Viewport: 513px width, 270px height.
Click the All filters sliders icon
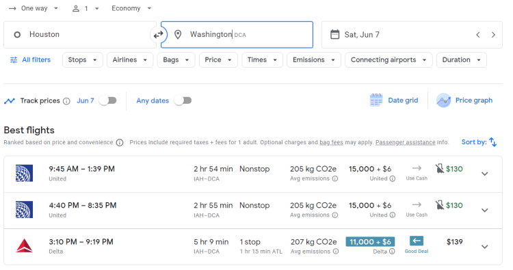14,60
